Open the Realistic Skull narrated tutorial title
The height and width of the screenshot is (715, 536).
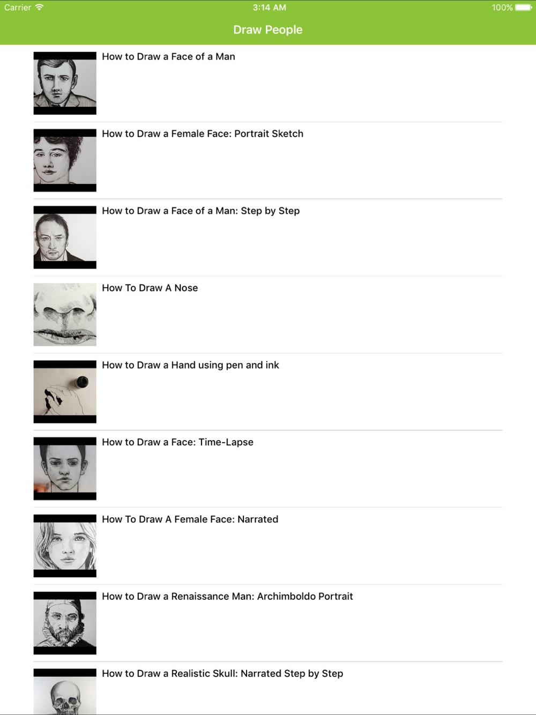pyautogui.click(x=222, y=674)
